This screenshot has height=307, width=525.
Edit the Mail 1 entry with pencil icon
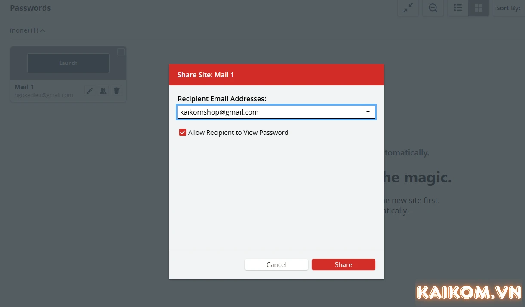[x=89, y=91]
